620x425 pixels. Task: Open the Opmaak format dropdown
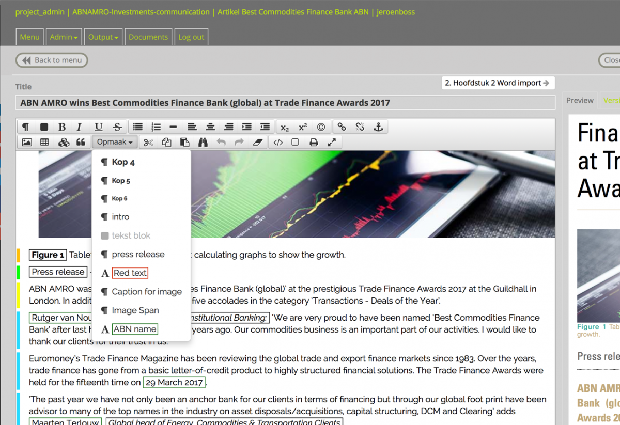pyautogui.click(x=115, y=143)
